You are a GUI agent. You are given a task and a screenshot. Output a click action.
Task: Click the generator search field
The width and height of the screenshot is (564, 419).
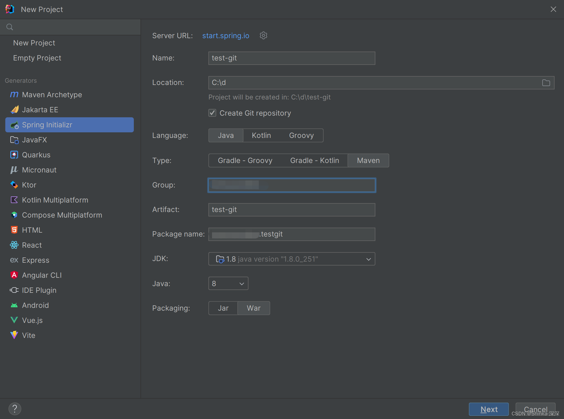coord(70,27)
